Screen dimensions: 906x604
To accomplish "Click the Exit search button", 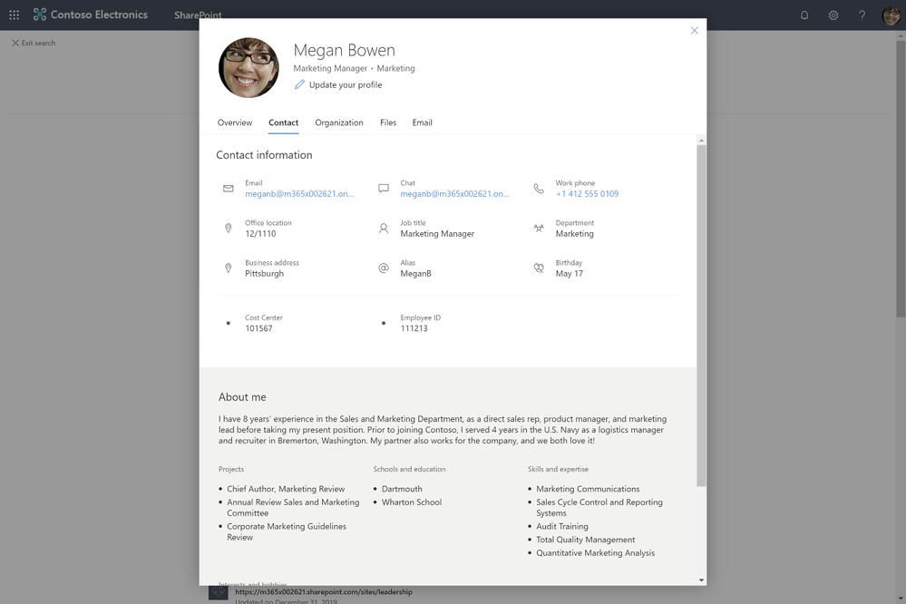I will (x=34, y=43).
